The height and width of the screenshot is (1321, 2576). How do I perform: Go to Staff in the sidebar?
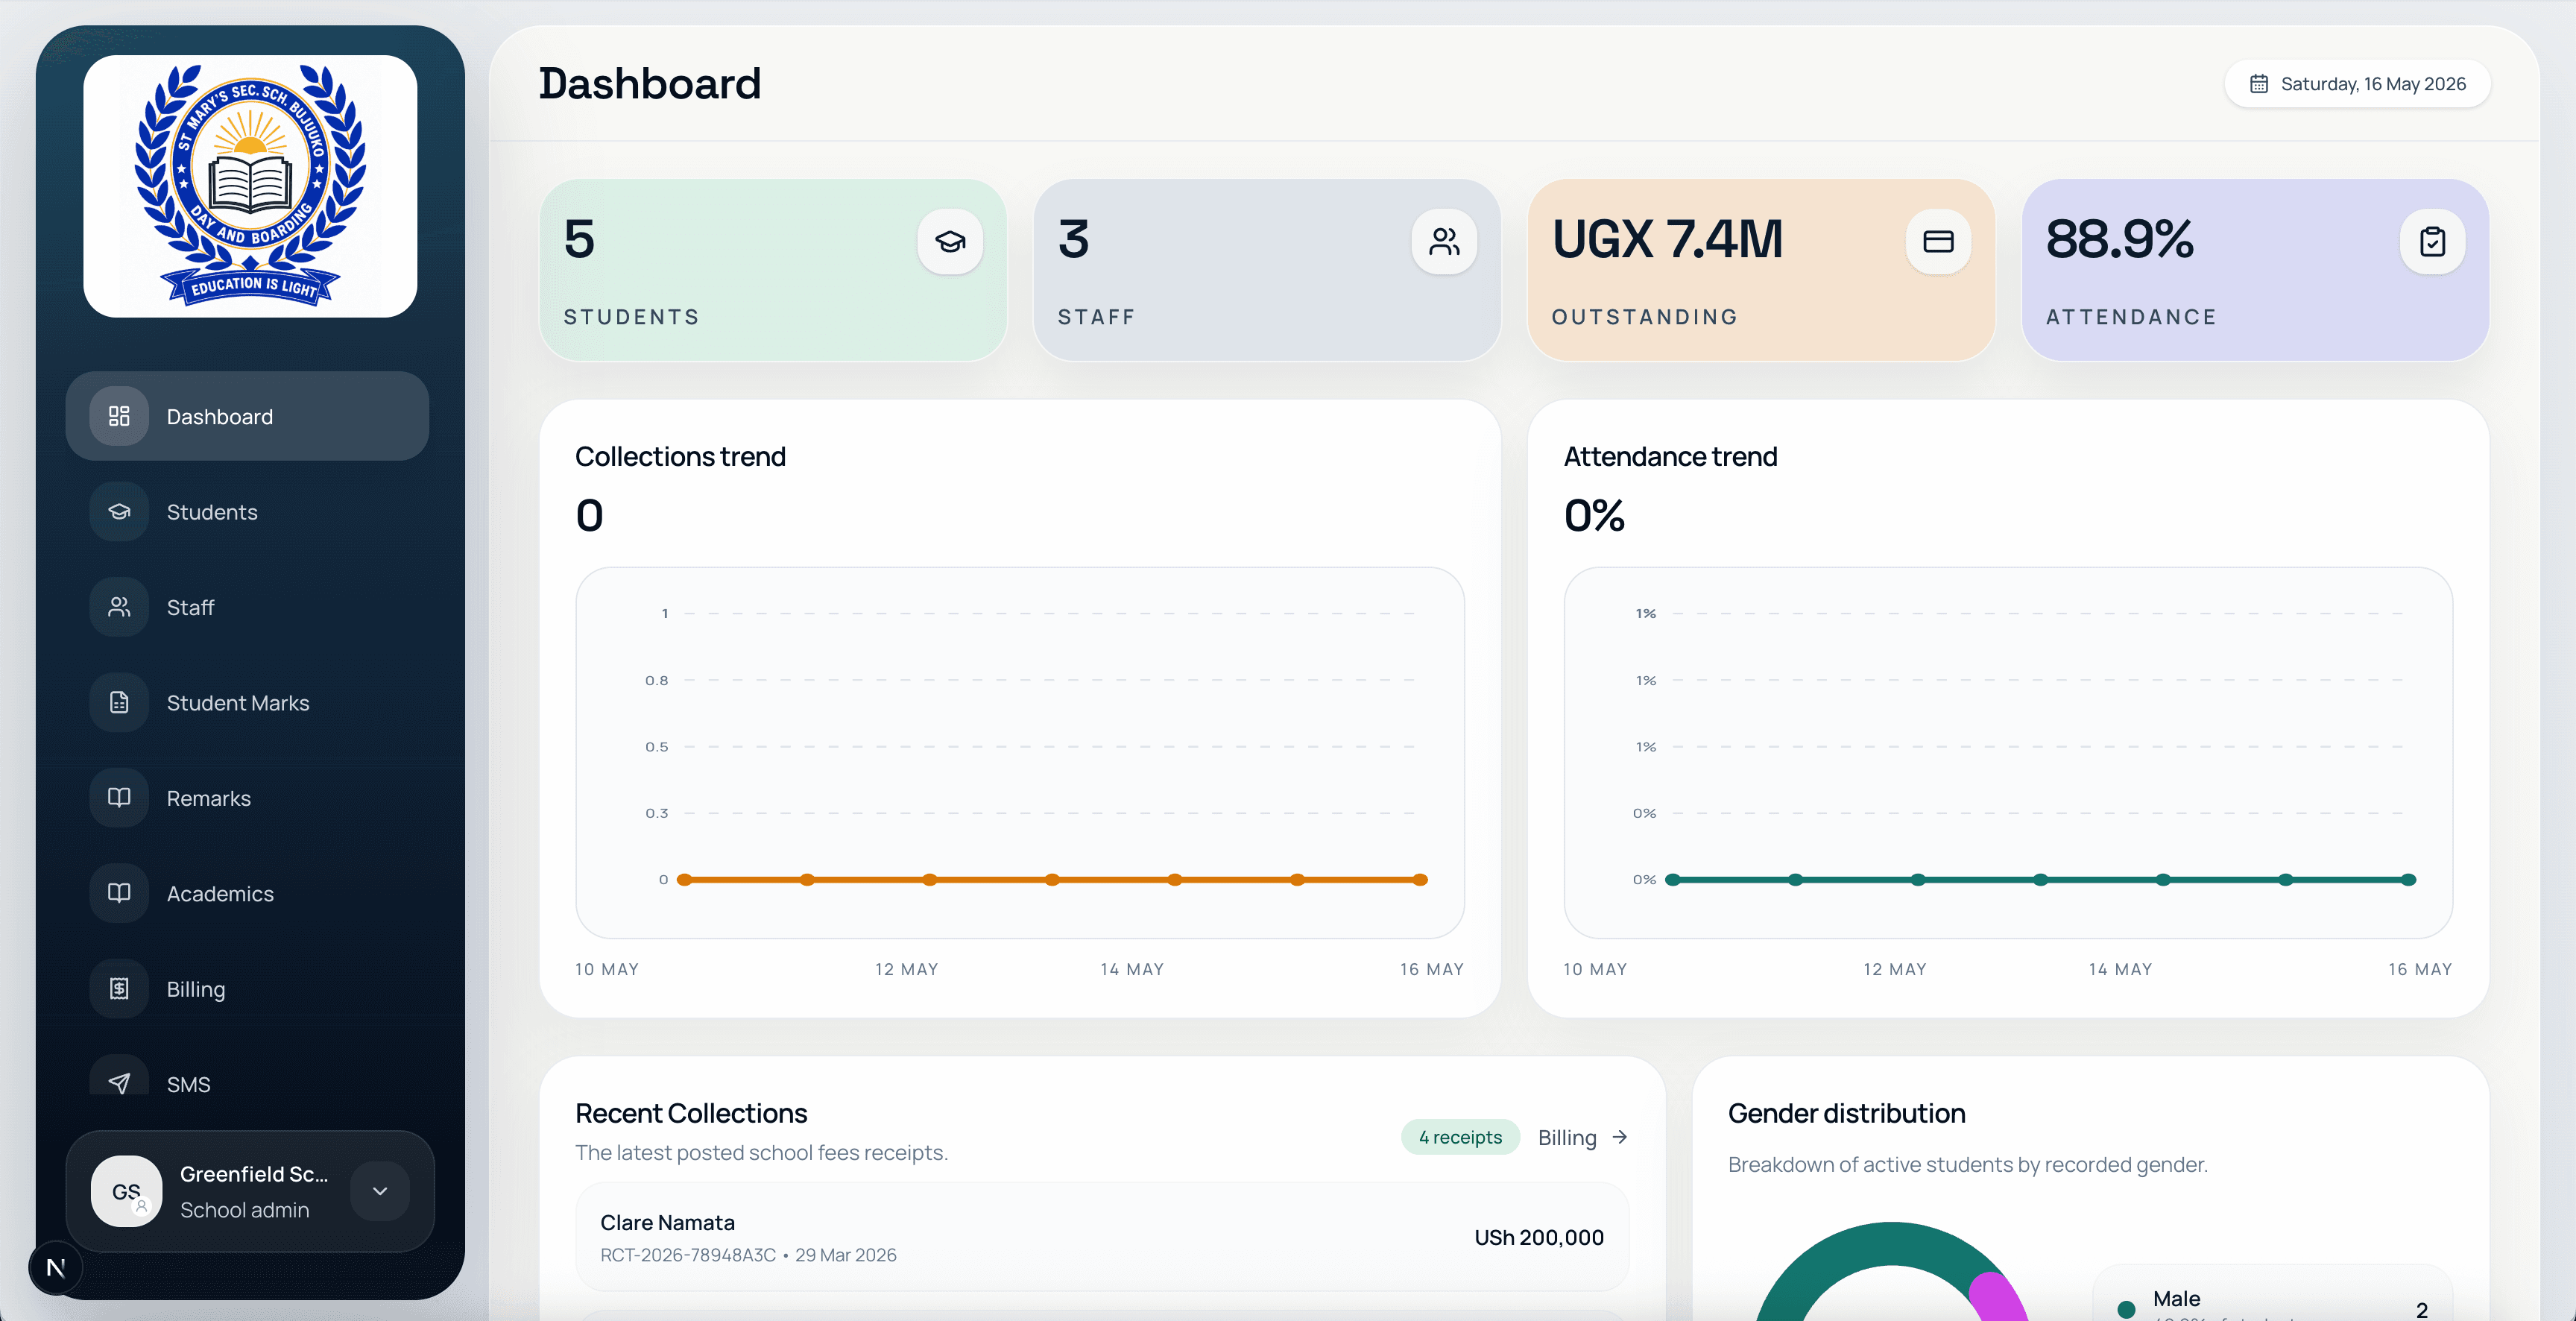tap(247, 607)
